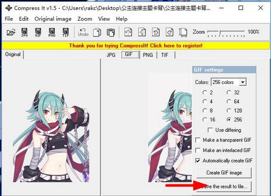271x196 pixels.
Task: Open the View menu
Action: (x=104, y=19)
